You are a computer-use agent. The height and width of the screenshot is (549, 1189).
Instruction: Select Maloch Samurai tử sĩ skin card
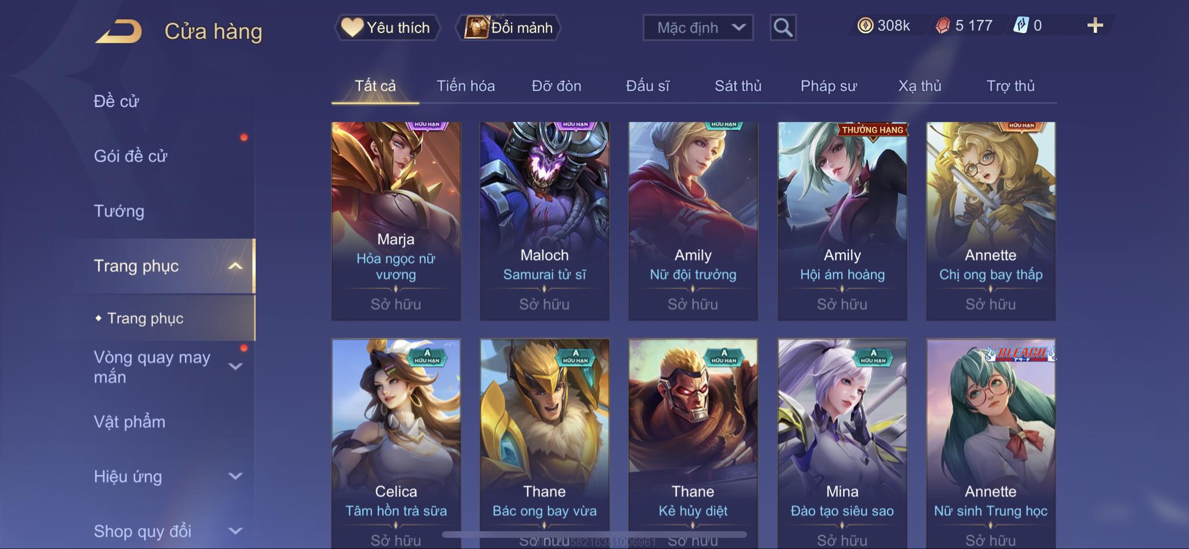pos(545,221)
